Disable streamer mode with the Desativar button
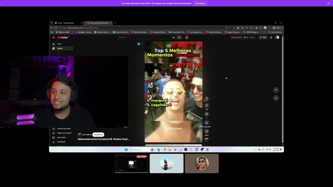333x187 pixels. coord(200,3)
